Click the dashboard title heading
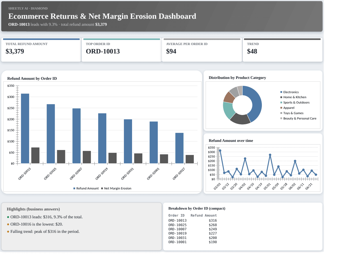Screen dimensions: 344x258 (102, 16)
